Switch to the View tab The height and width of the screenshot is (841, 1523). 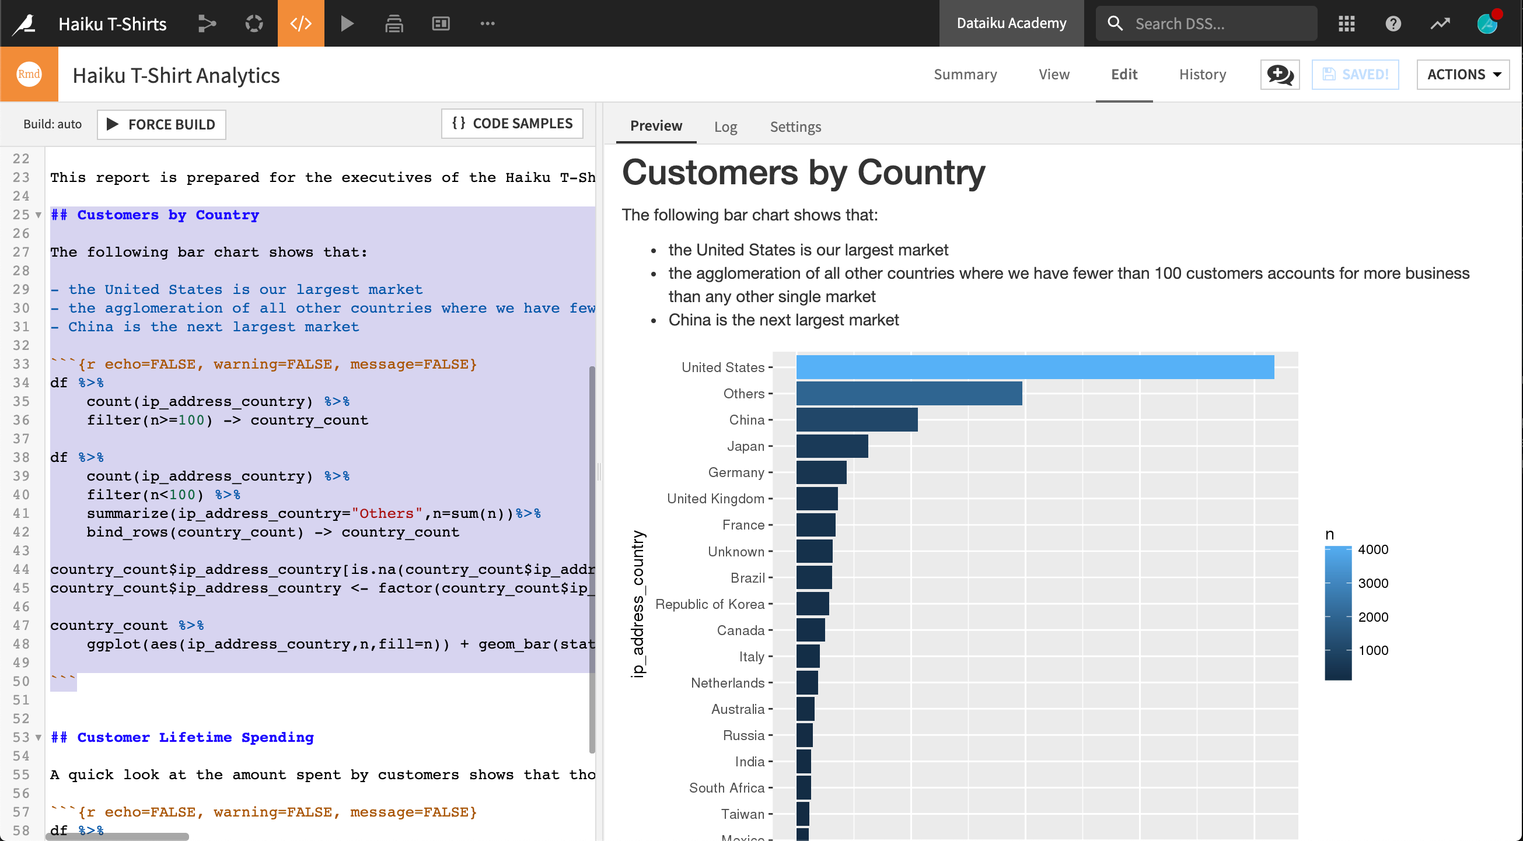[x=1054, y=75]
